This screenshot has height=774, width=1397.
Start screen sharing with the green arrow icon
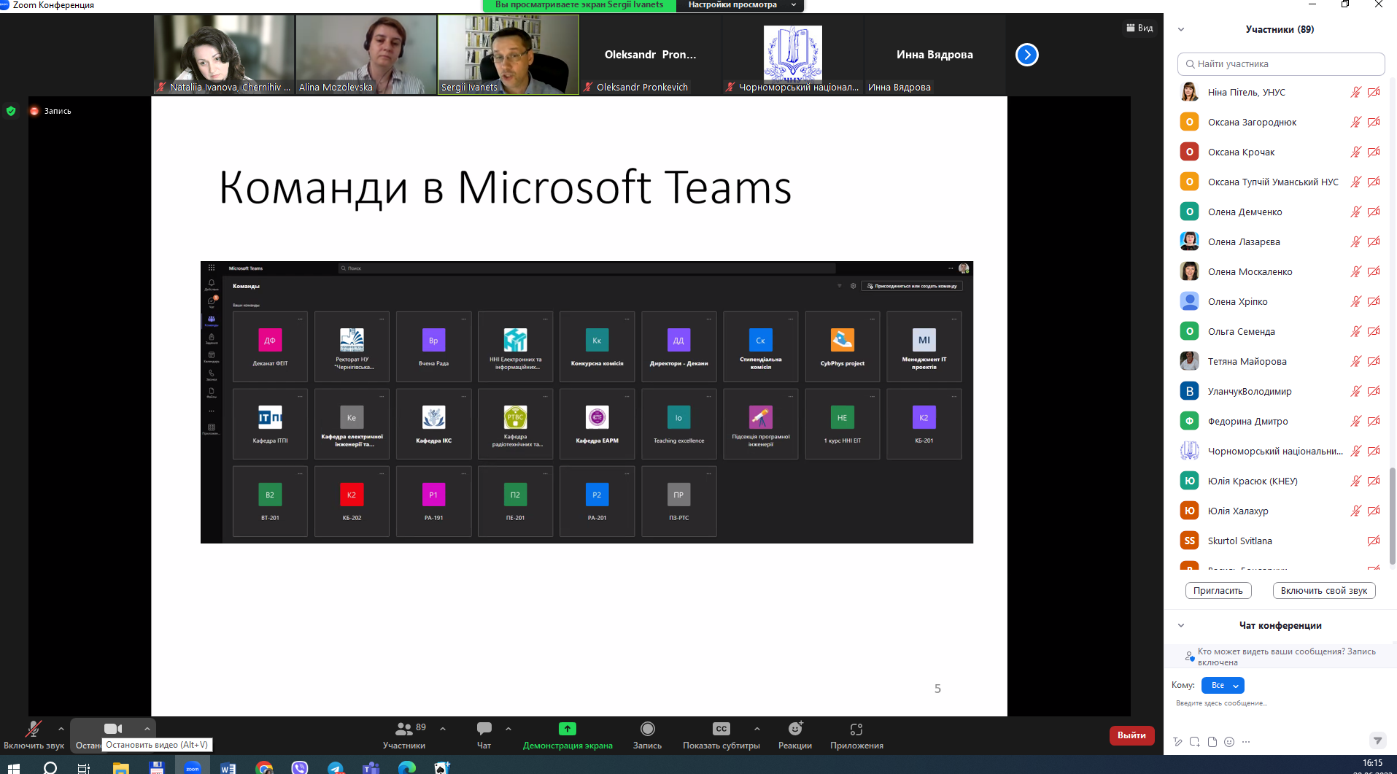(x=568, y=729)
